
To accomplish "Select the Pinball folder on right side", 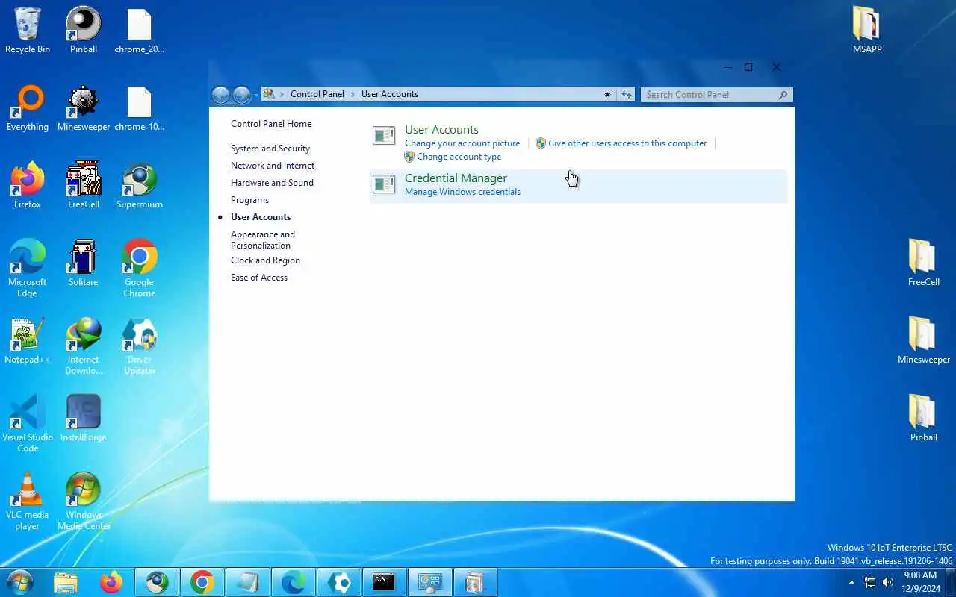I will click(924, 419).
